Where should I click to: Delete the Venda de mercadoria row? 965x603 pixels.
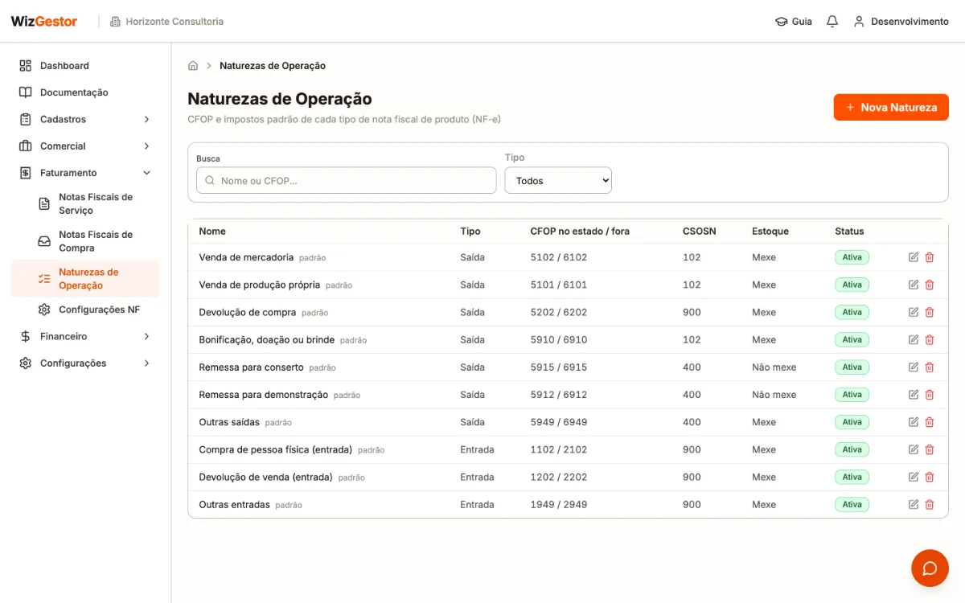pyautogui.click(x=930, y=257)
